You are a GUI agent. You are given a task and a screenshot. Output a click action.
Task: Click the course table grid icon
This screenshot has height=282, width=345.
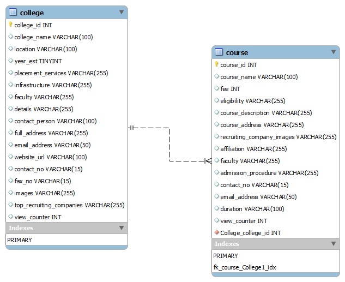(x=219, y=52)
